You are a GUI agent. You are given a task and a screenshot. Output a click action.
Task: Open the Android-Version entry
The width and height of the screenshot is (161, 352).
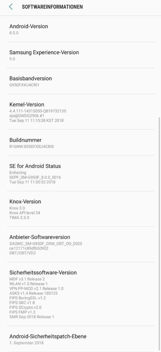(x=80, y=29)
